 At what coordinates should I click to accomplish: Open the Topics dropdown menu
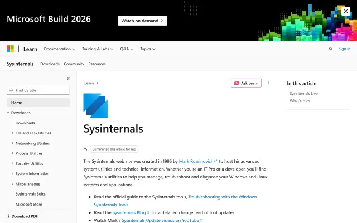pyautogui.click(x=148, y=49)
